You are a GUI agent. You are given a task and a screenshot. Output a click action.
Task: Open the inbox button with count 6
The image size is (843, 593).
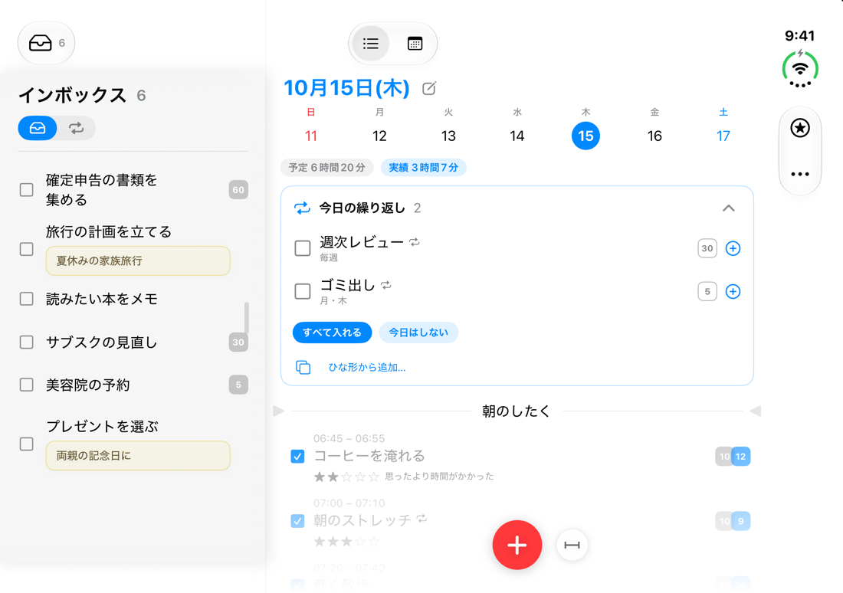46,43
